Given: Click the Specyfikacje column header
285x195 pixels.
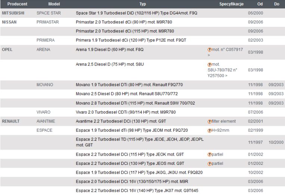Looking at the screenshot, I should point(231,4).
